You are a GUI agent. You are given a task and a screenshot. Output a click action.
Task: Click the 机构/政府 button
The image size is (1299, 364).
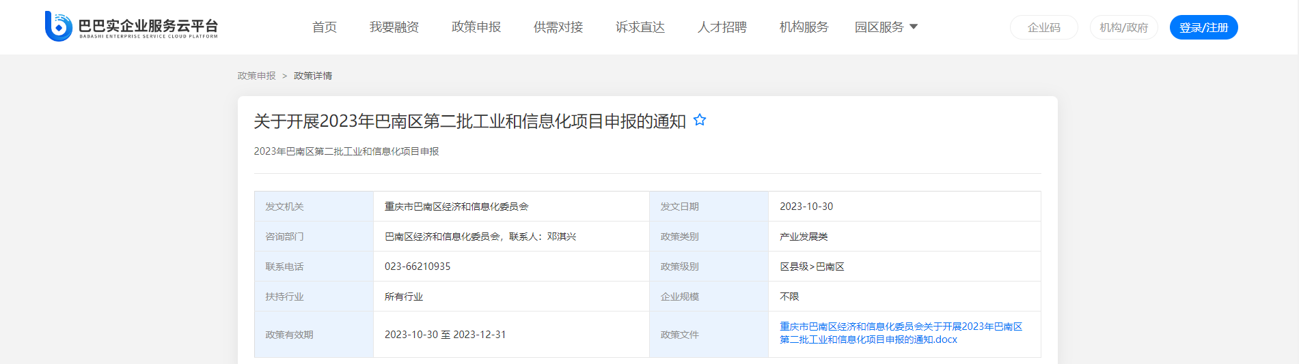tap(1123, 27)
